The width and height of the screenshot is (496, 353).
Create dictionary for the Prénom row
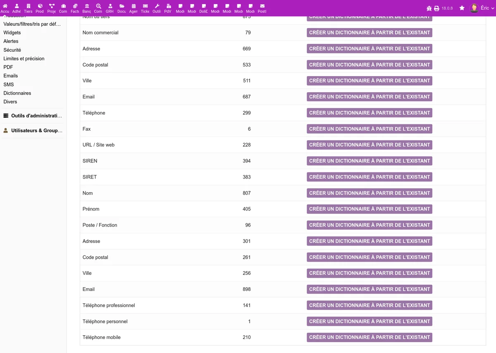[x=370, y=209]
